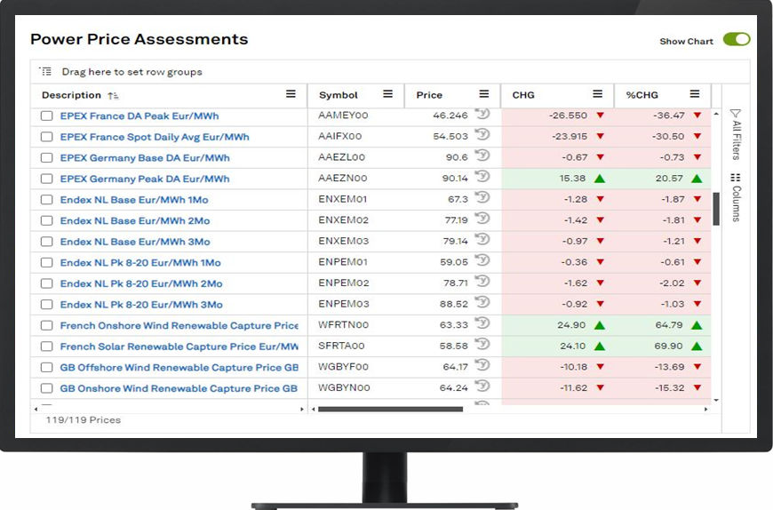Image resolution: width=773 pixels, height=510 pixels.
Task: Open EPEX Germany Base DA Eur/MWh link
Action: pos(144,157)
